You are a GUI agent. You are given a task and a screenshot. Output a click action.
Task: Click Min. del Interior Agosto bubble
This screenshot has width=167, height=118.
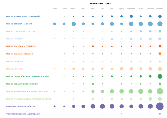(122, 69)
